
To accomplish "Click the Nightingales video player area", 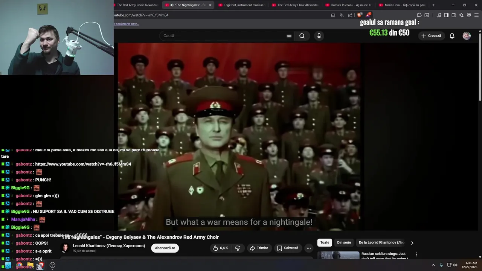I will pos(239,136).
